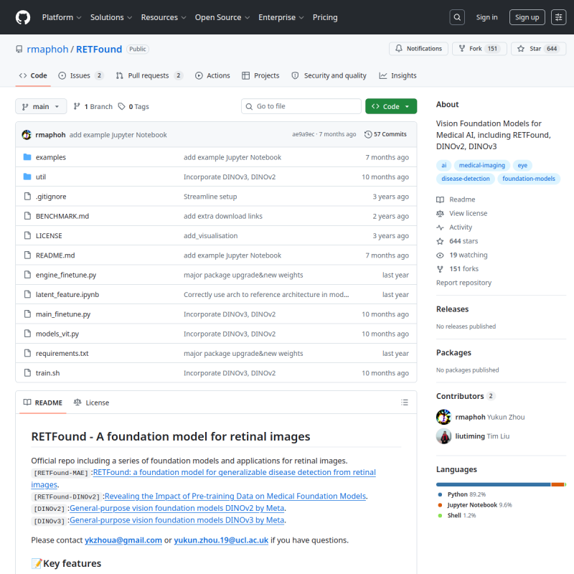Open the util folder
574x574 pixels.
[x=41, y=177]
